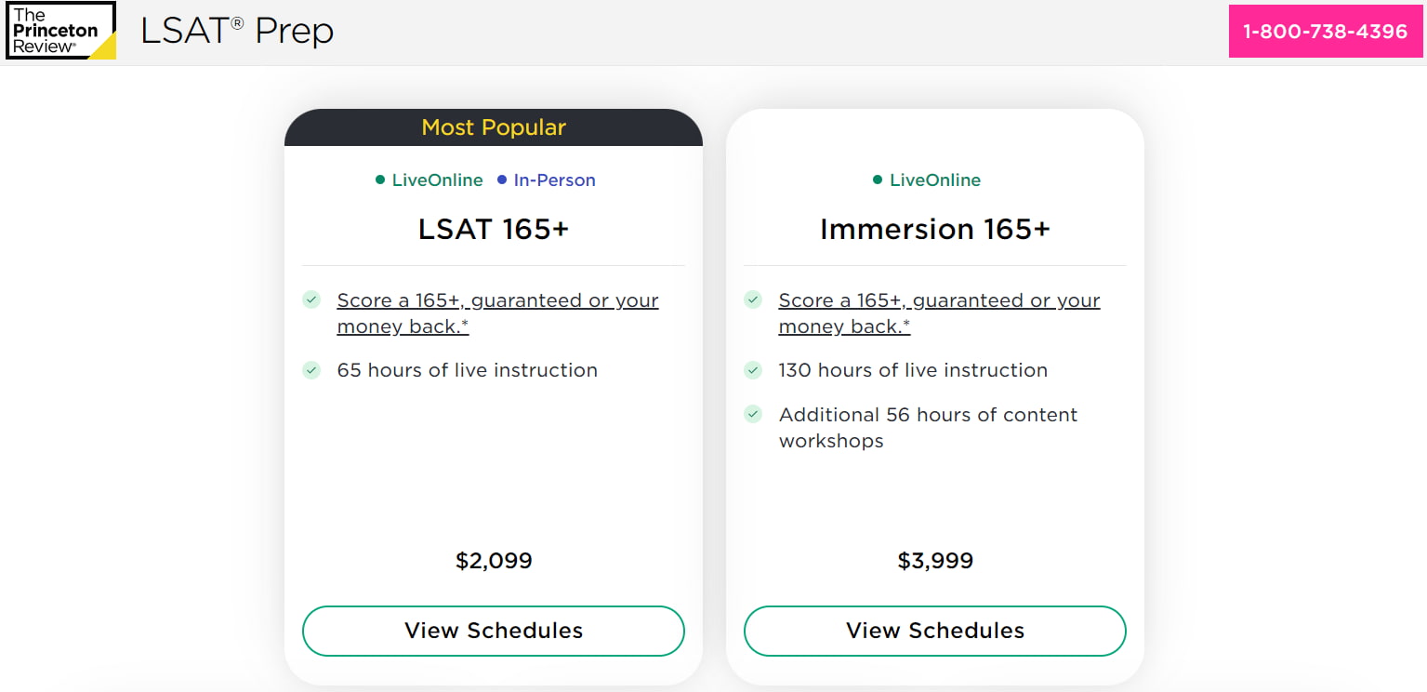Click the Most Popular banner text
The width and height of the screenshot is (1427, 692).
point(494,127)
